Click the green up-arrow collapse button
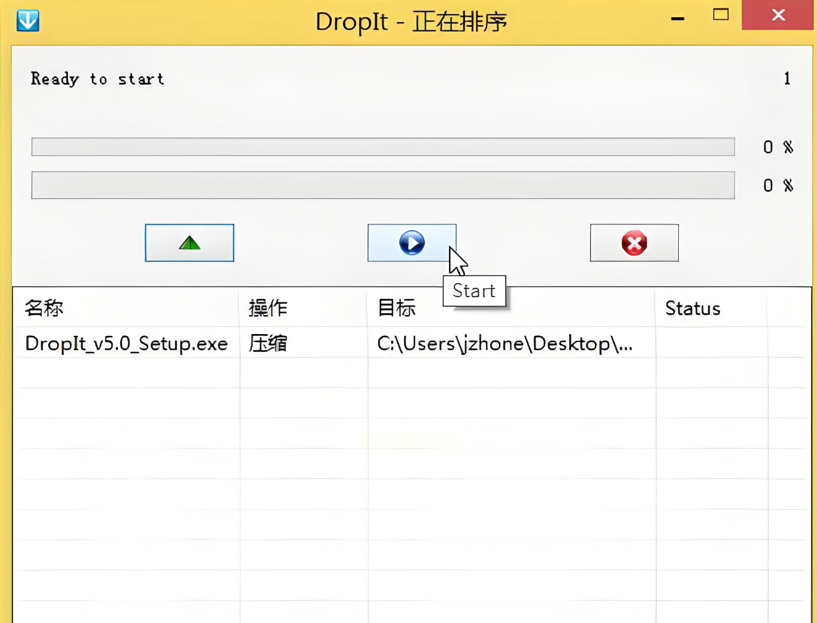The image size is (817, 623). tap(189, 243)
